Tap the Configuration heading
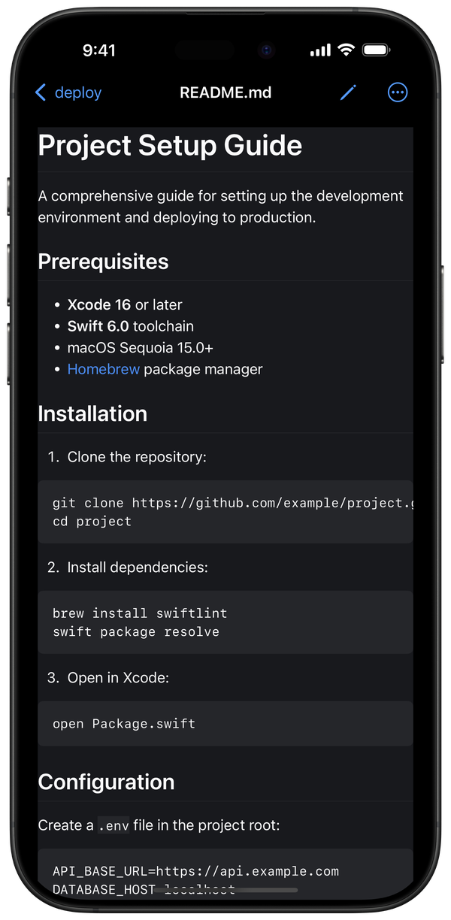 pyautogui.click(x=106, y=782)
